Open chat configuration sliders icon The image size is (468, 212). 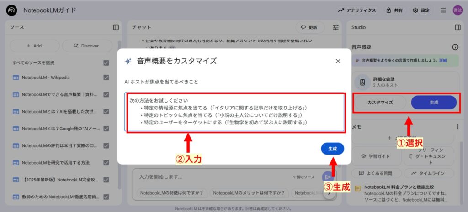coord(336,27)
